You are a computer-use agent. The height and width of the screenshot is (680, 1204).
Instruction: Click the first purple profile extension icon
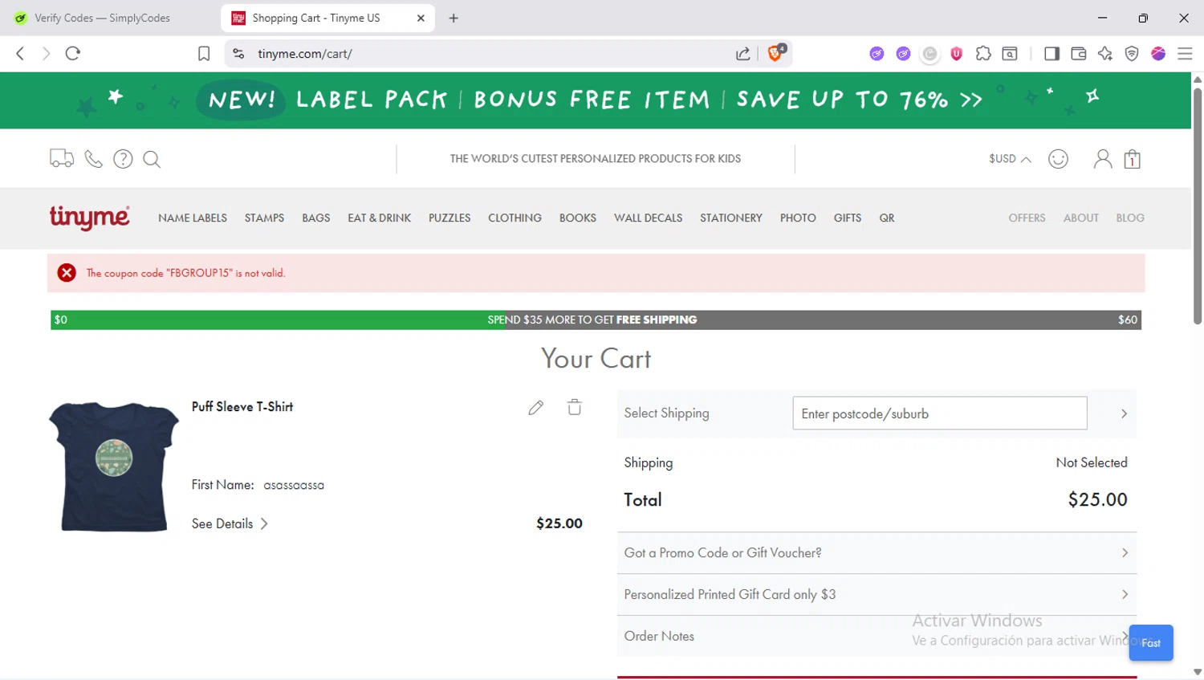[x=877, y=54]
